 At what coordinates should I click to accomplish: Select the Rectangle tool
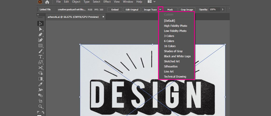coord(40,46)
